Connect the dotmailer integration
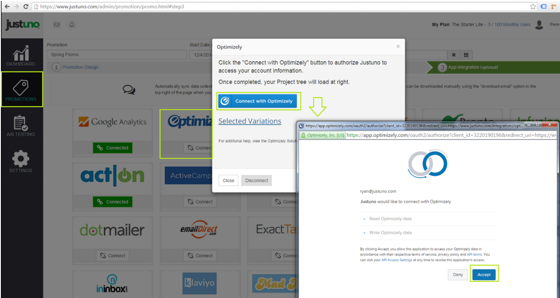 pyautogui.click(x=112, y=255)
